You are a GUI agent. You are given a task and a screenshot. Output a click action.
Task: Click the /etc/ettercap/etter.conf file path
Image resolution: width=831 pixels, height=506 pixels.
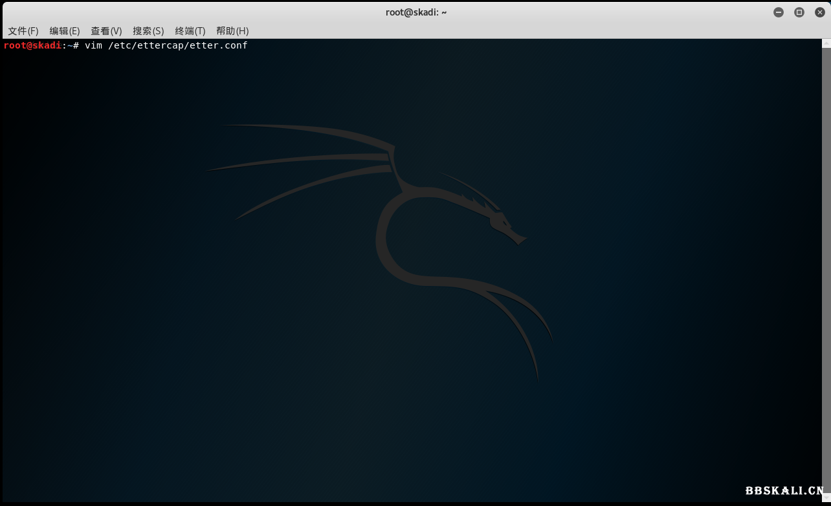[x=178, y=45]
